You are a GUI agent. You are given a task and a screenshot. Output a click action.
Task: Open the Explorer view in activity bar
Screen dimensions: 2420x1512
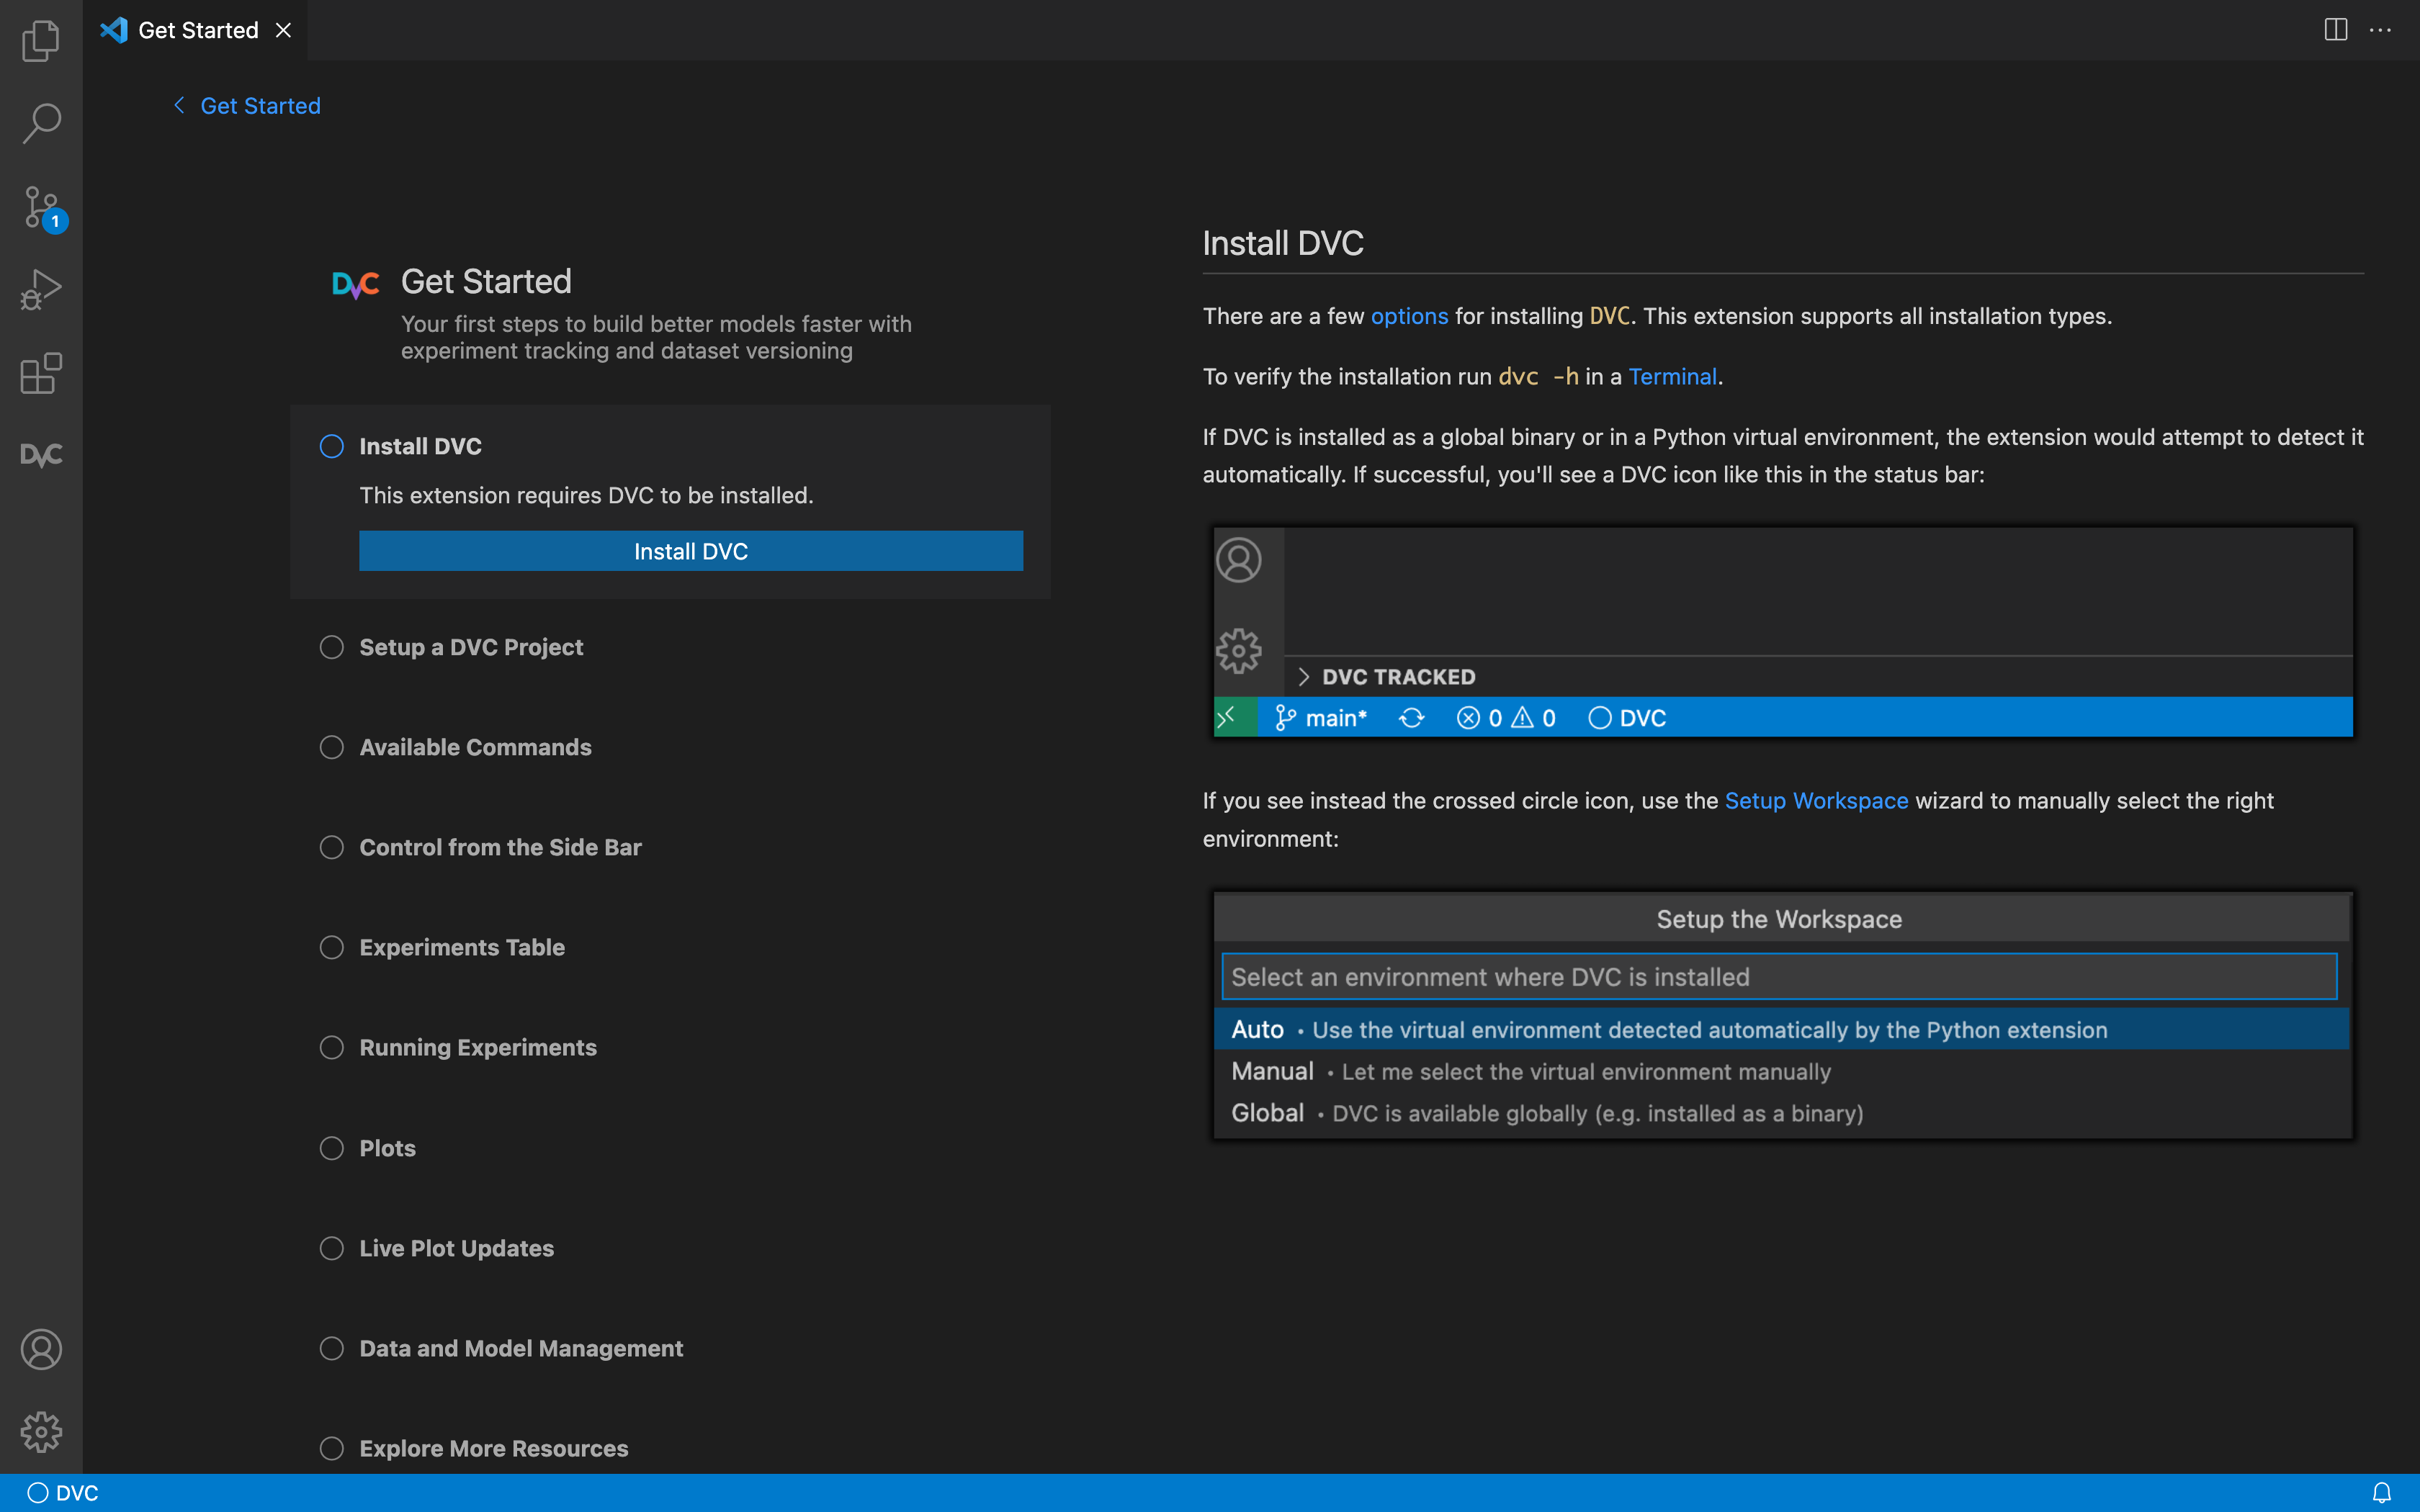tap(41, 41)
